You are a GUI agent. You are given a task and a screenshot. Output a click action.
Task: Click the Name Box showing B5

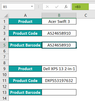click(18, 7)
